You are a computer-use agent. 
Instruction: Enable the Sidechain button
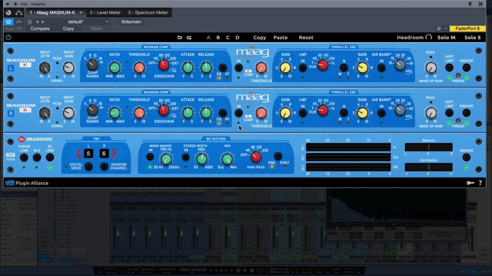click(131, 22)
